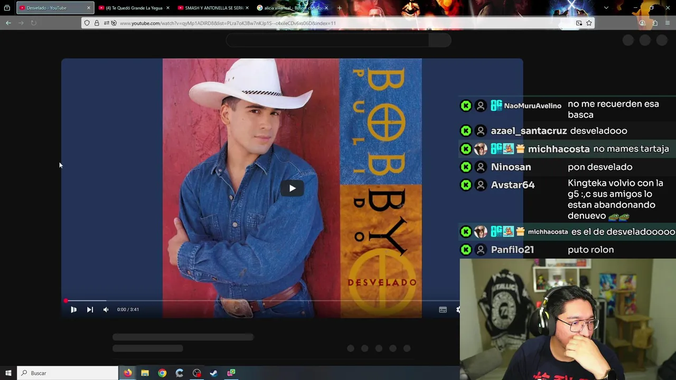Switch to alicia villarreal Google search tab
676x380 pixels.
click(293, 8)
